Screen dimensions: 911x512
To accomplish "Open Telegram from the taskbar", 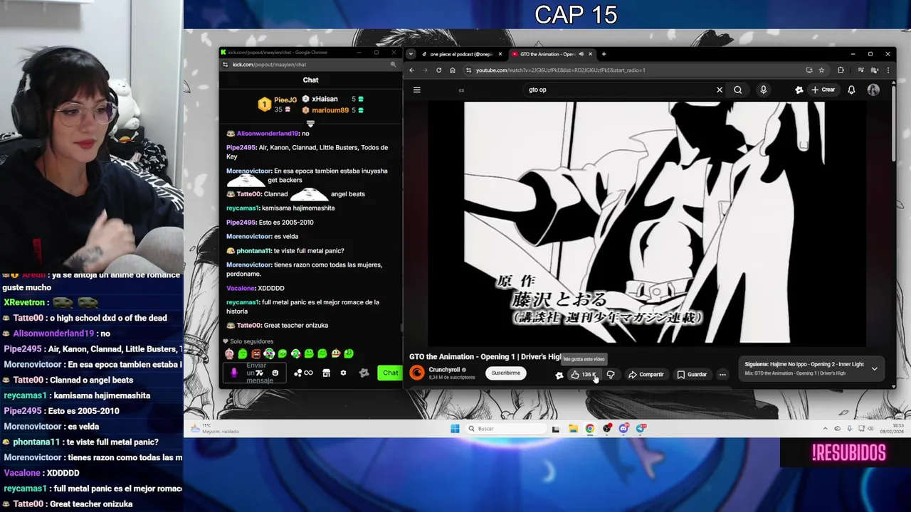I will click(641, 428).
